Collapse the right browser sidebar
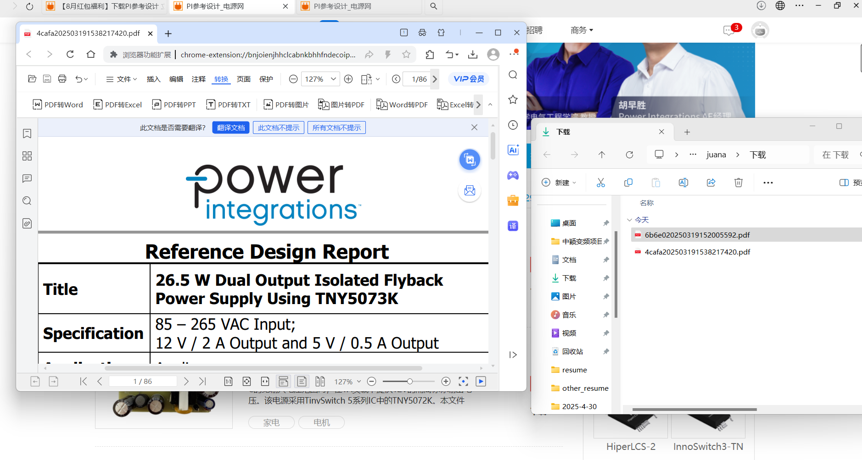This screenshot has height=460, width=862. point(513,355)
